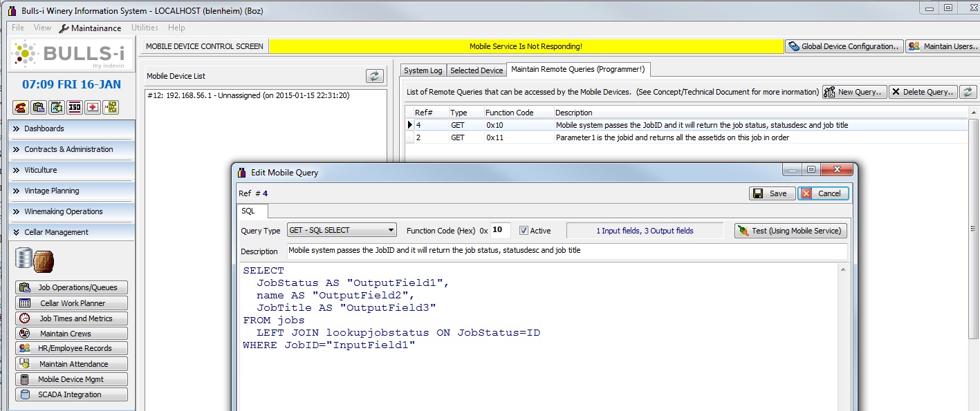Select query row with function code 0x11
Viewport: 980px width, 411px height.
coord(686,137)
